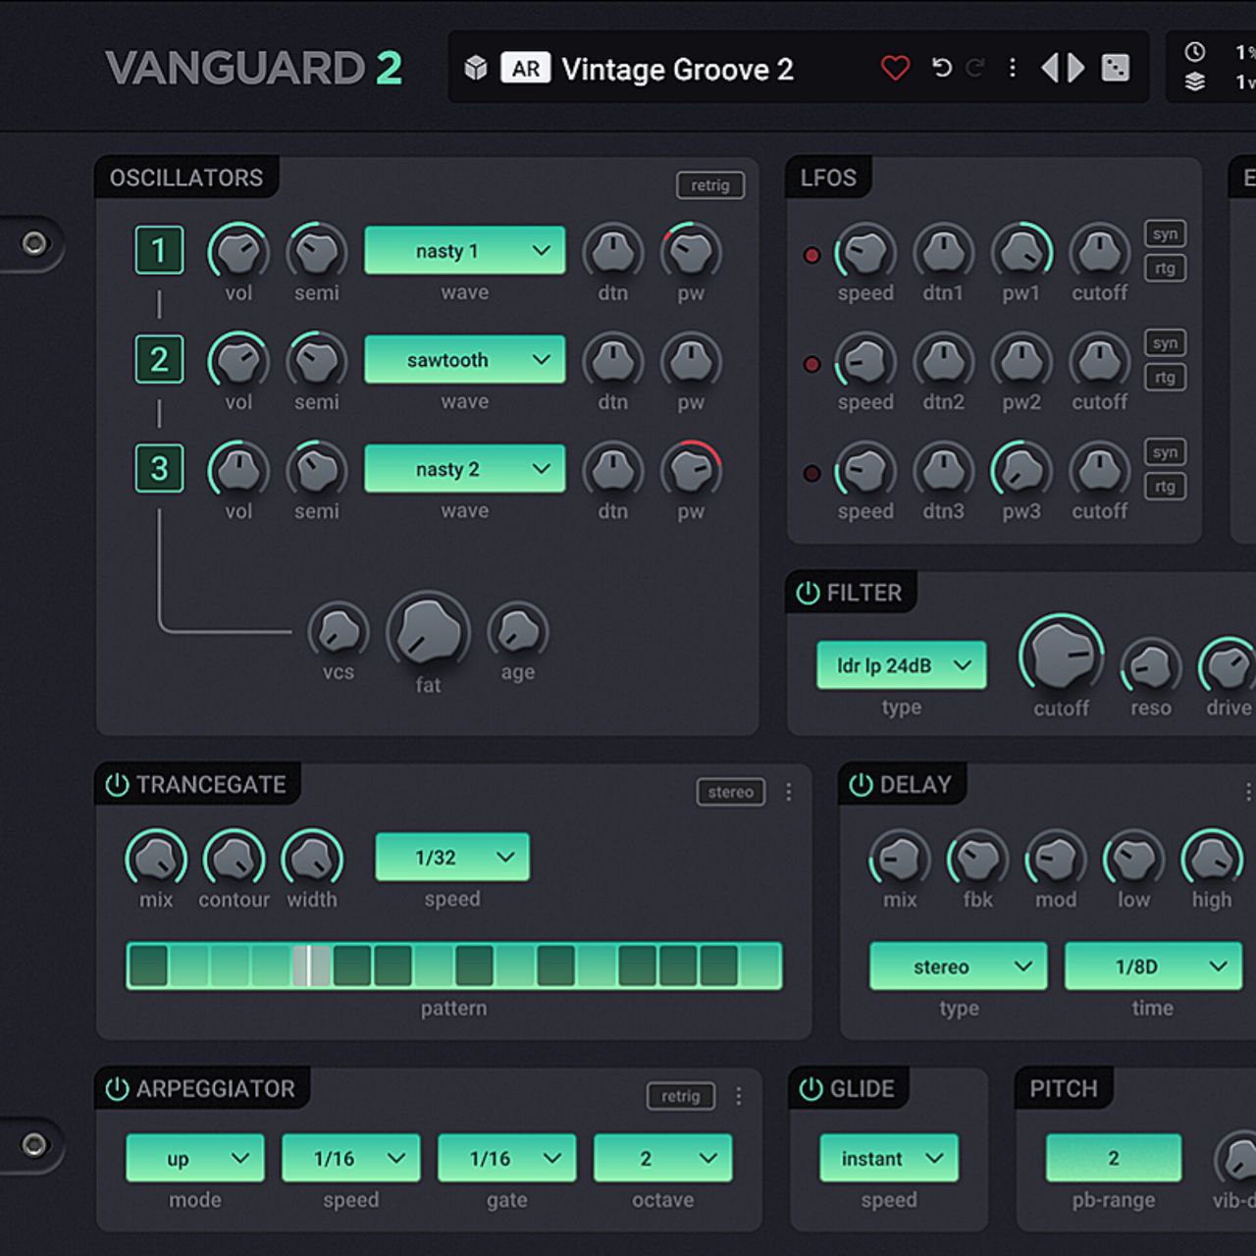Click the age knob
Screen dimensions: 1256x1256
[518, 630]
